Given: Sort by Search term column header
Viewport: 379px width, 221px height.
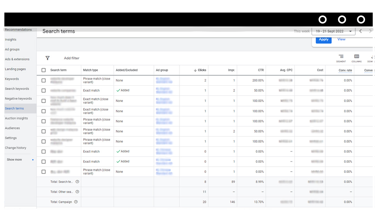Looking at the screenshot, I should click(58, 70).
